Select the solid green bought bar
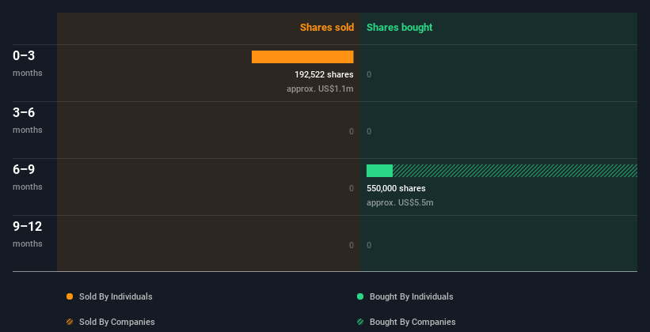 (x=379, y=171)
